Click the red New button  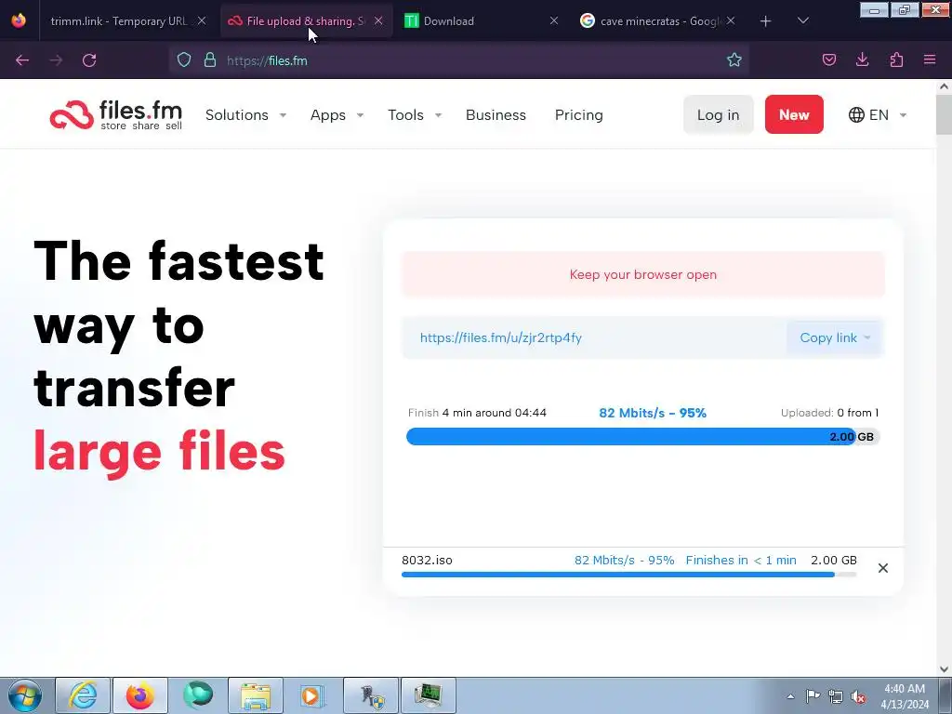click(x=794, y=114)
